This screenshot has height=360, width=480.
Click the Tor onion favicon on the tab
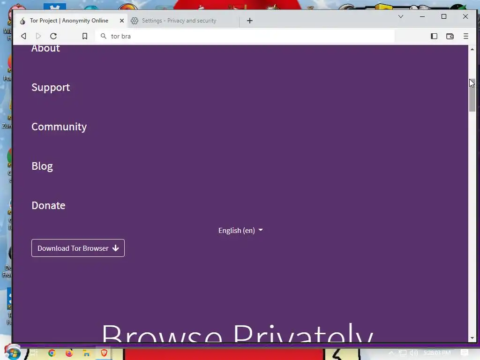click(22, 21)
